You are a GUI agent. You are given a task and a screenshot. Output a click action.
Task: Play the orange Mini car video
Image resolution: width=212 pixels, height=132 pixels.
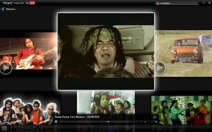tap(160, 68)
